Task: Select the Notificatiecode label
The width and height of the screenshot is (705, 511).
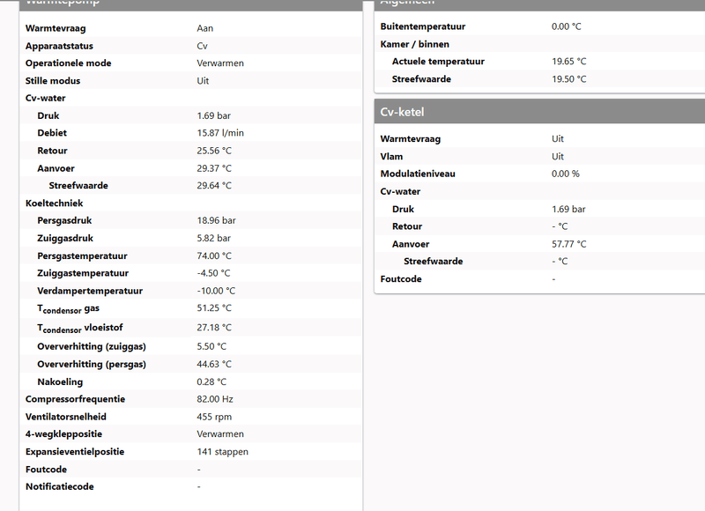Action: coord(59,486)
